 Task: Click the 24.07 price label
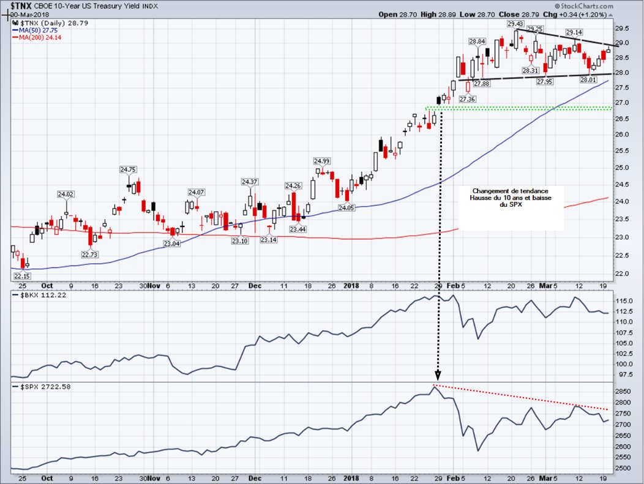tap(196, 192)
